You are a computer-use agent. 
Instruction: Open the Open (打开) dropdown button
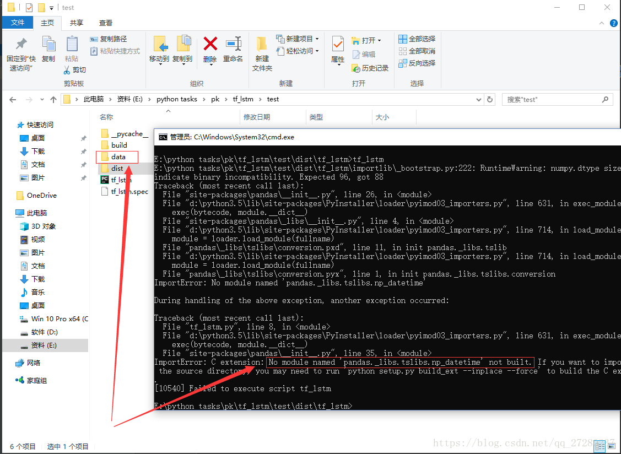(366, 40)
